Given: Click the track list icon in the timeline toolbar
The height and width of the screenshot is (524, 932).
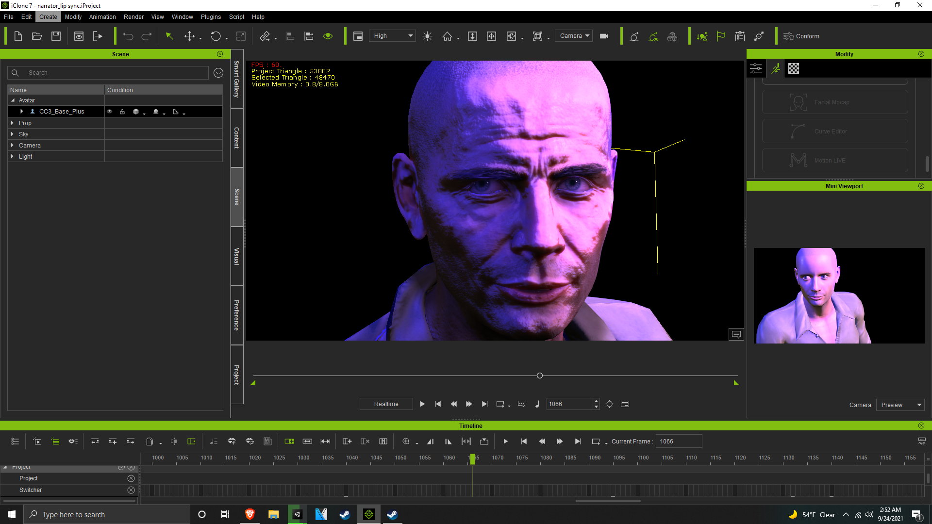Looking at the screenshot, I should point(15,442).
